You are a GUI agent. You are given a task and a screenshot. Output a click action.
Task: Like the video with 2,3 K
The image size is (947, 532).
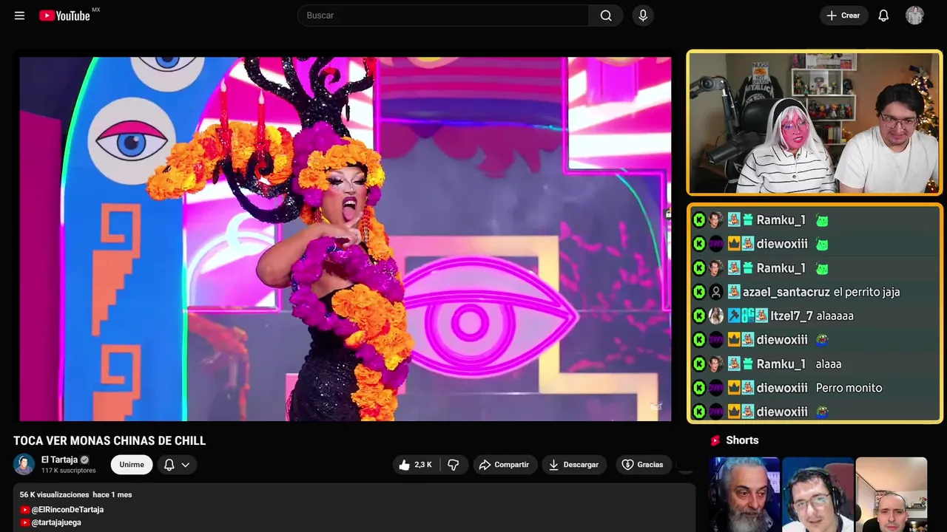pos(416,465)
